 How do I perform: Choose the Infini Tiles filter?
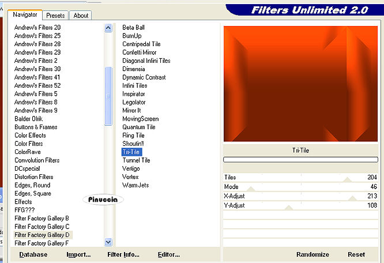(135, 86)
